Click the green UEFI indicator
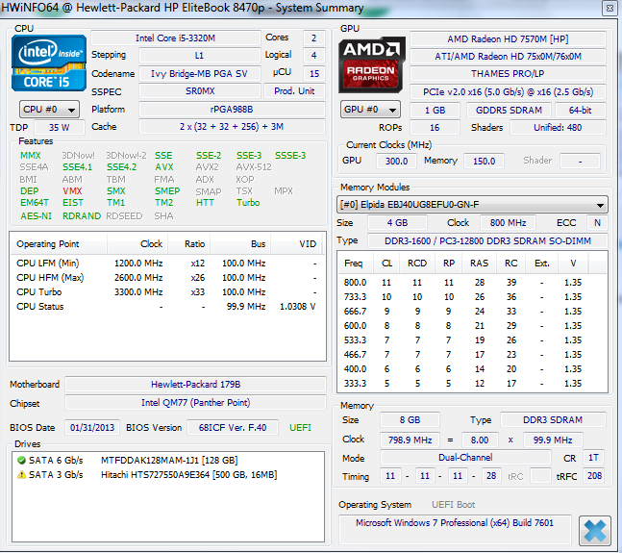Viewport: 622px width, 553px height. 300,428
